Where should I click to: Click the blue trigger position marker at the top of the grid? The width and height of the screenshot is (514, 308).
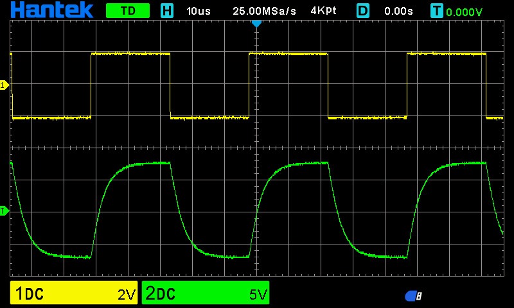[x=256, y=24]
